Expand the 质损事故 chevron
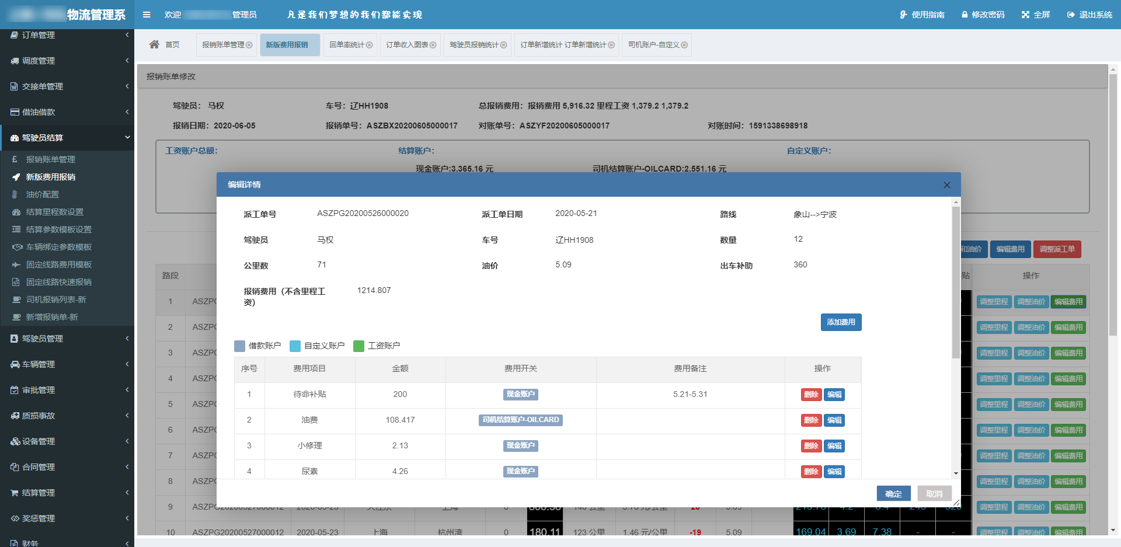 click(x=127, y=416)
